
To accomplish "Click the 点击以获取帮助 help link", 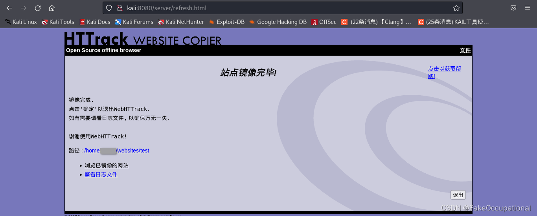I will [x=445, y=73].
